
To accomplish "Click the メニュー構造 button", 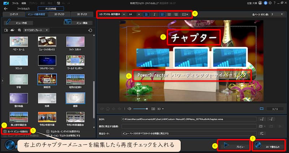I will (78, 22).
